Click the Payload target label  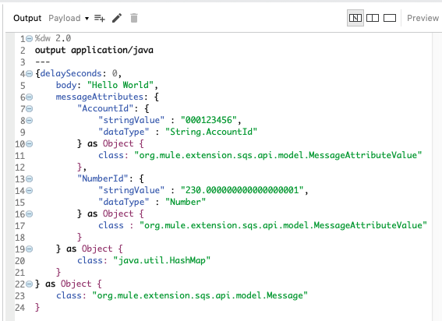65,18
